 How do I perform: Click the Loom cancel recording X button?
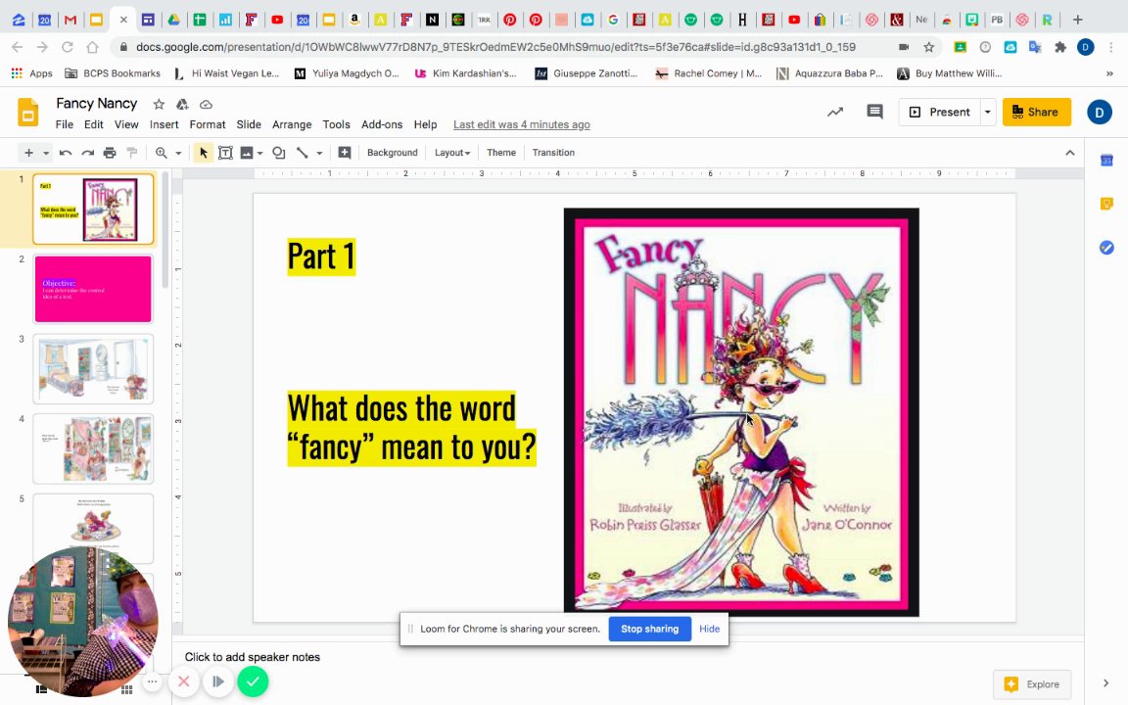(x=183, y=681)
